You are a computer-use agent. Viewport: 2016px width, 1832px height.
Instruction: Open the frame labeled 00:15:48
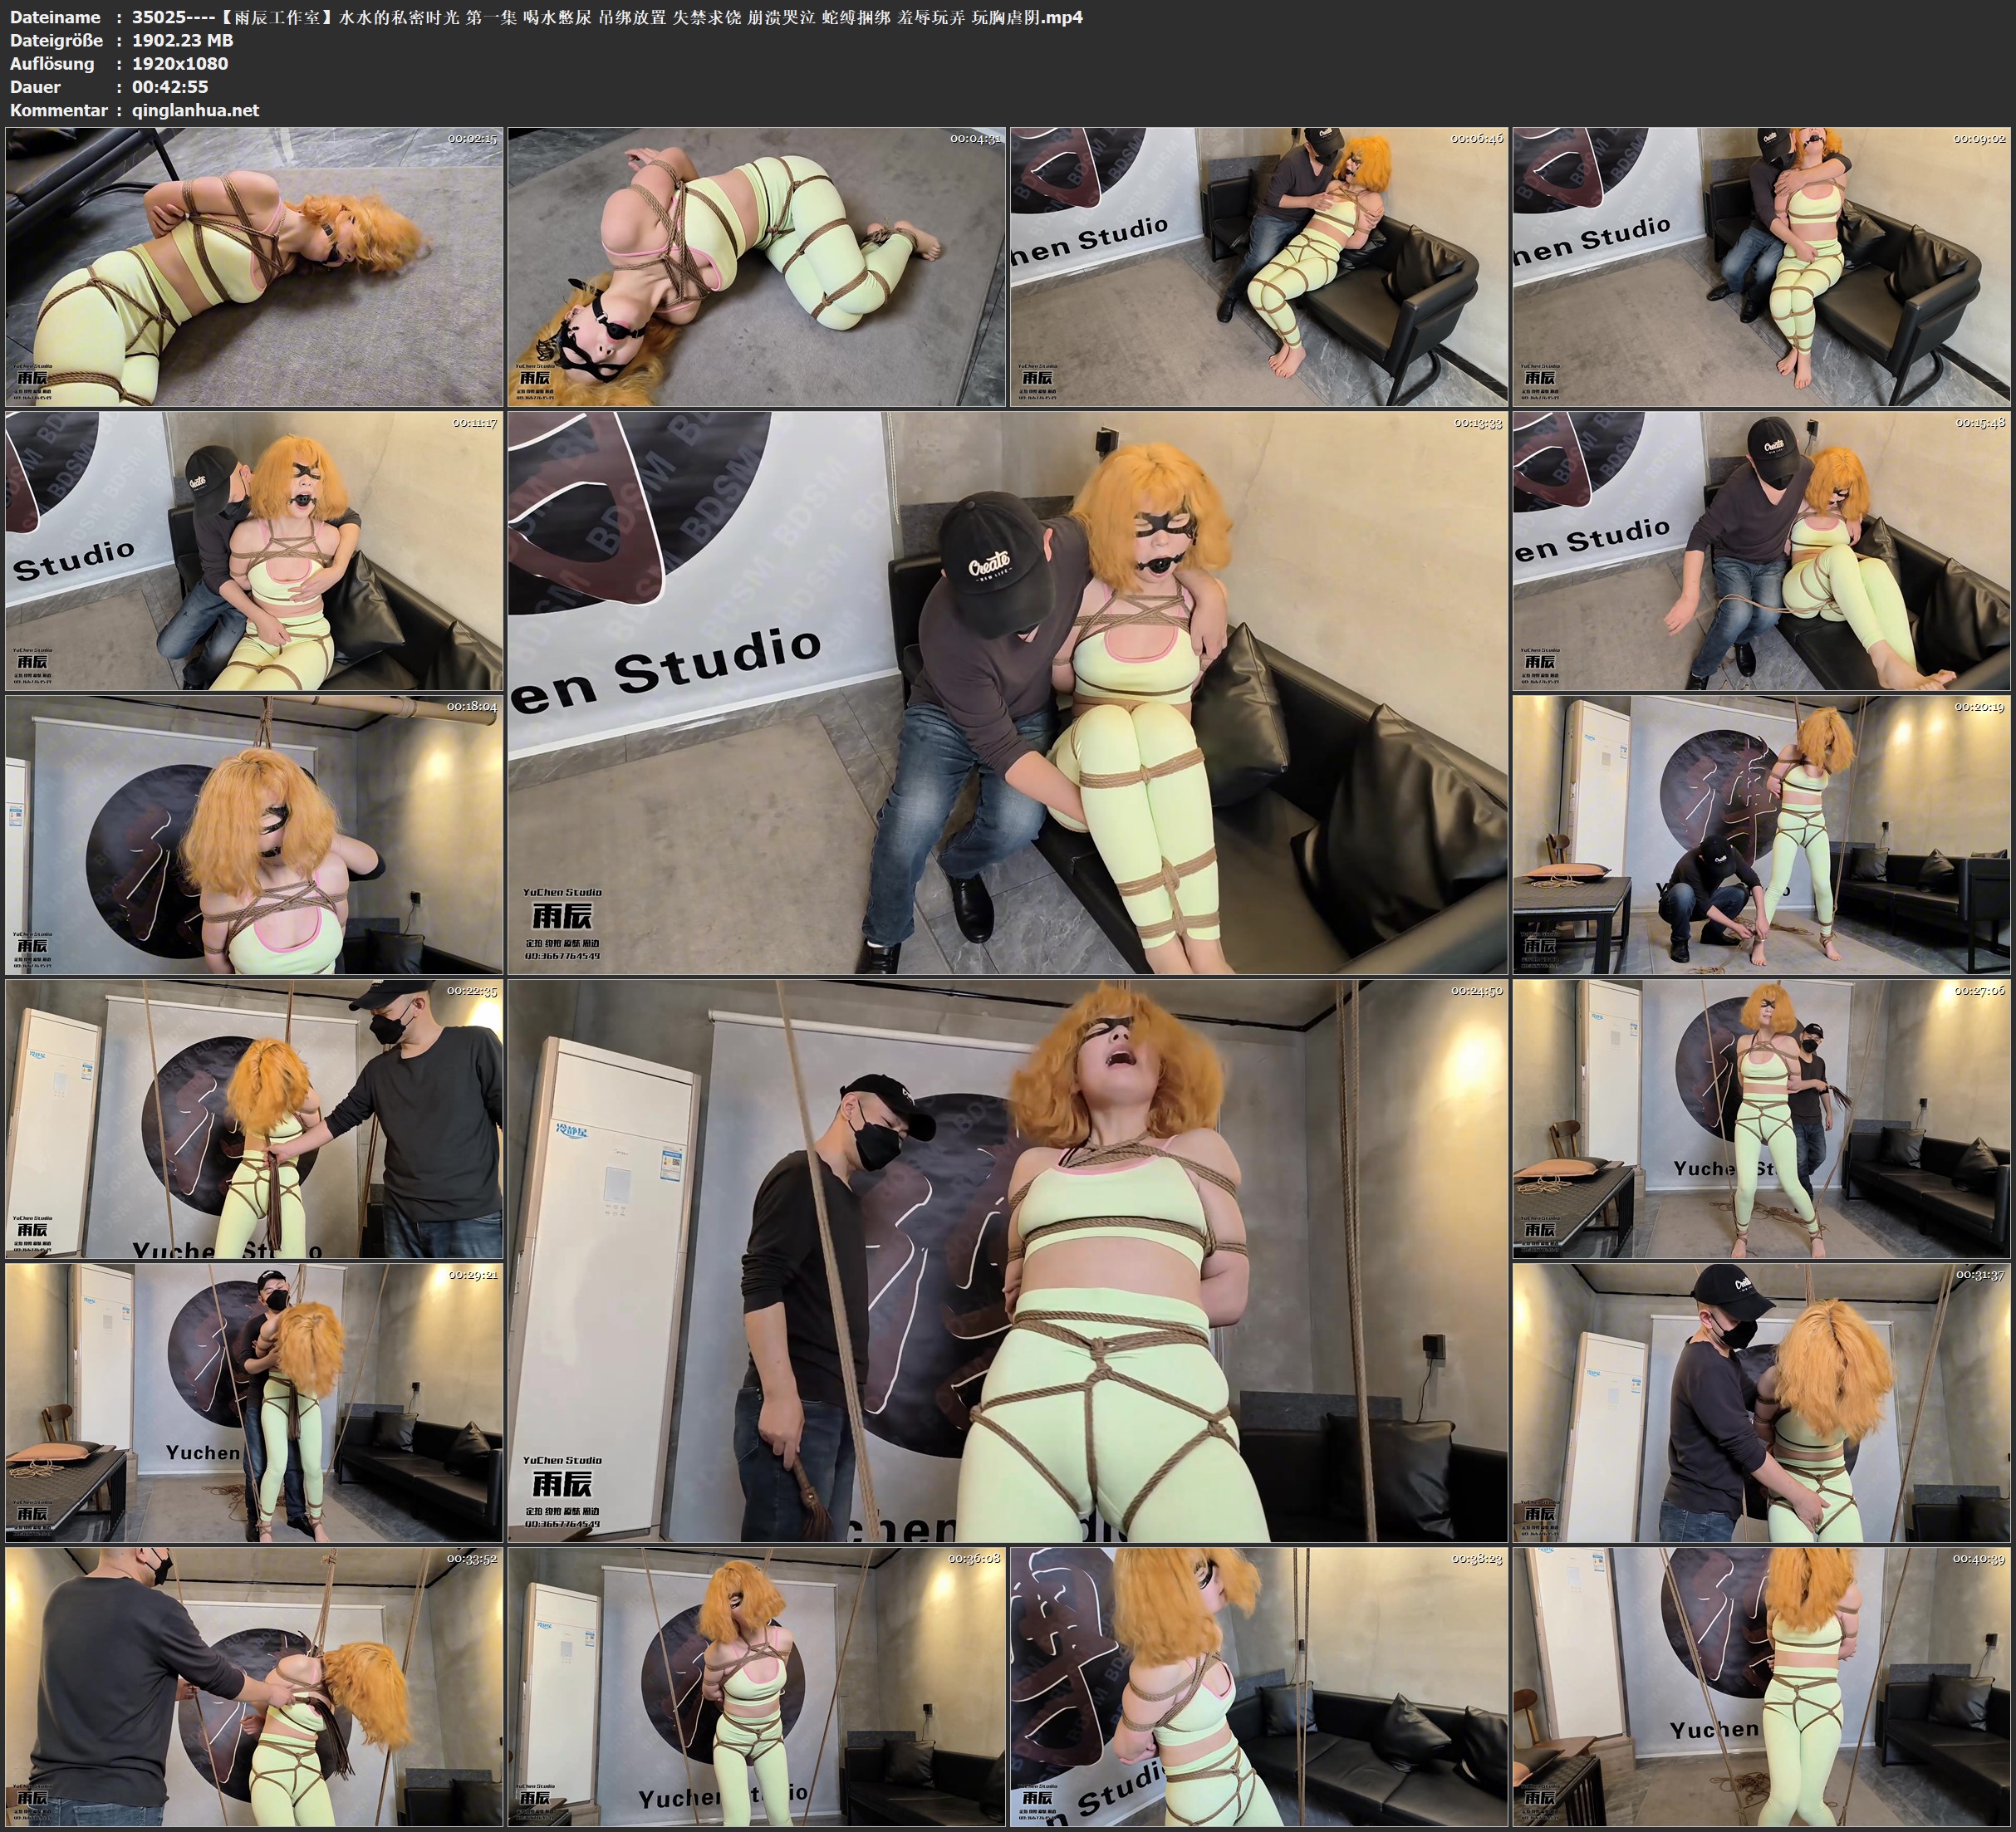[x=1760, y=551]
